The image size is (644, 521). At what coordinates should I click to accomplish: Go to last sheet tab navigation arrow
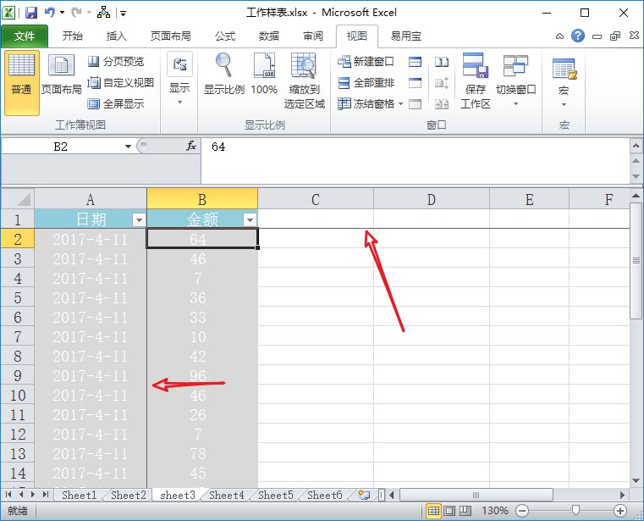[x=46, y=494]
